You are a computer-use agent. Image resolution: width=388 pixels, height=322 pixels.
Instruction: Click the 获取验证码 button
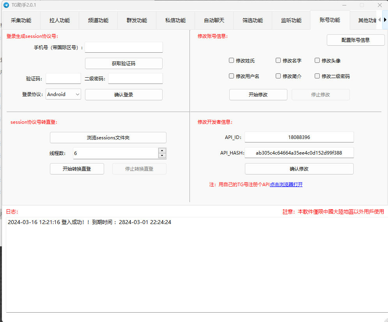click(124, 63)
